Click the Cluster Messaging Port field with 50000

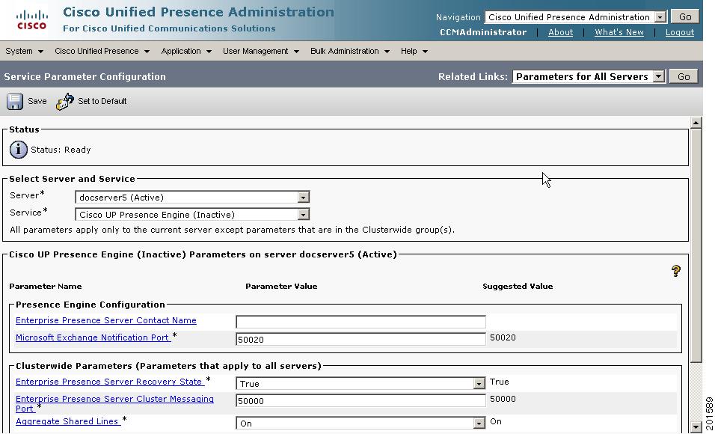tap(360, 400)
